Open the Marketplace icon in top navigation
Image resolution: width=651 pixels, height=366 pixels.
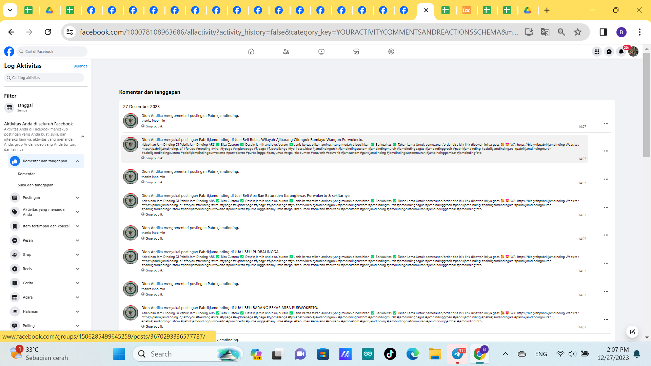click(356, 52)
